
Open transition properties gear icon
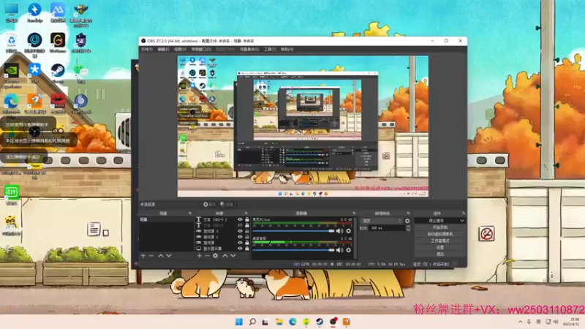point(407,221)
